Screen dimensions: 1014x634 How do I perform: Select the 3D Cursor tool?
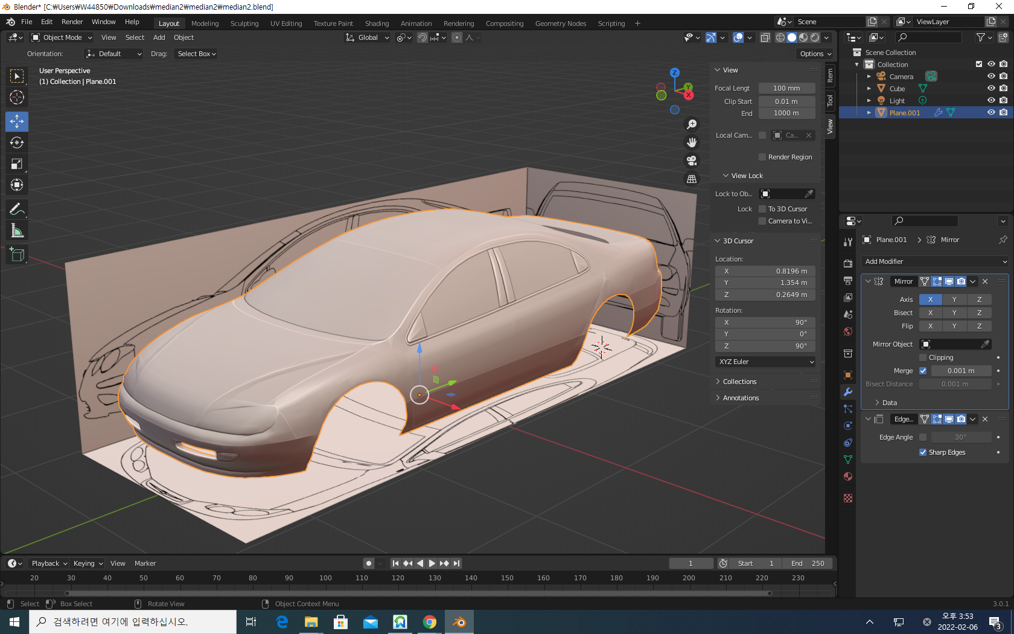pos(17,97)
